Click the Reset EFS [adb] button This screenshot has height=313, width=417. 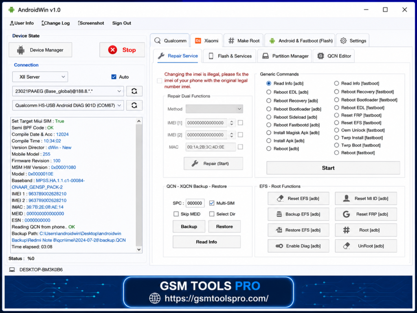[x=298, y=198]
